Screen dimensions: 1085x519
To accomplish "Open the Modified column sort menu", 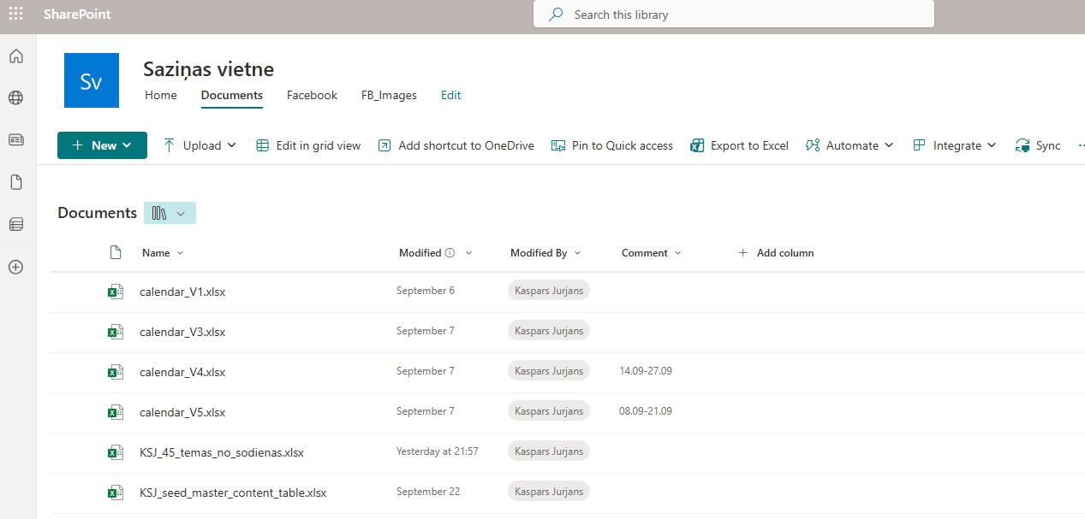I will point(468,252).
